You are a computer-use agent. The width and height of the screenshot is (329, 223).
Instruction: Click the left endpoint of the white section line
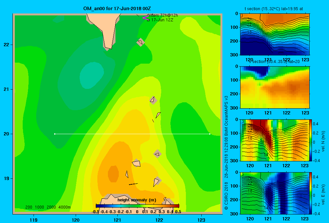pos(55,134)
